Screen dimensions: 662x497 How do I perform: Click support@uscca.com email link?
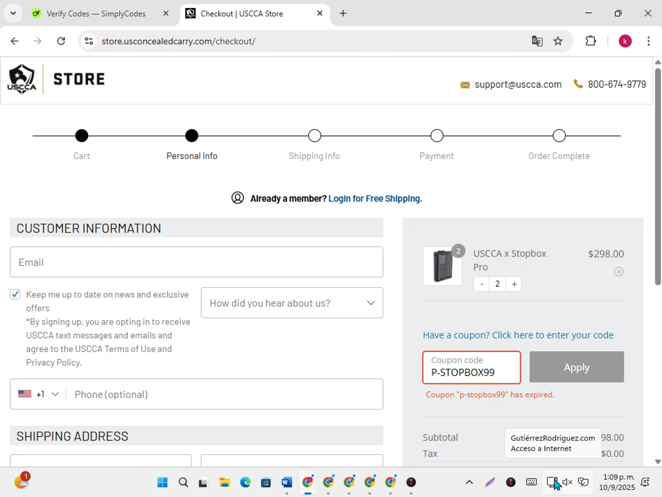click(x=518, y=84)
